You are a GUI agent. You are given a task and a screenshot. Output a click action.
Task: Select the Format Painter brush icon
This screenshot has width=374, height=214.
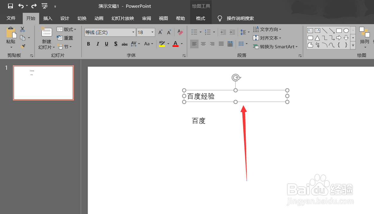click(22, 46)
